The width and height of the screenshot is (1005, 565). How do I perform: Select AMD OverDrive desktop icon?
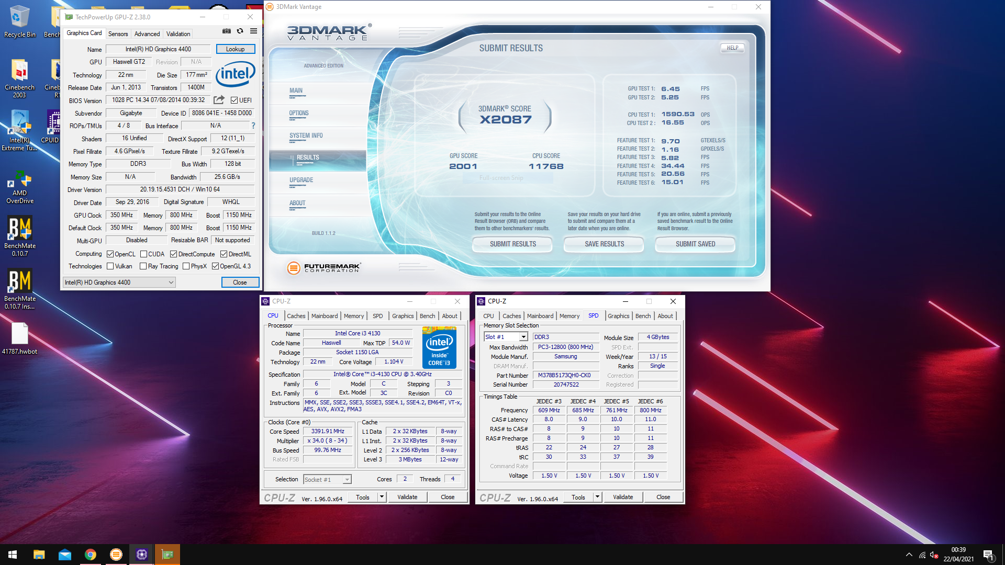tap(19, 187)
